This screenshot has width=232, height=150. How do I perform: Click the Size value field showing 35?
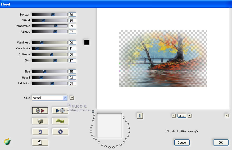[72, 71]
